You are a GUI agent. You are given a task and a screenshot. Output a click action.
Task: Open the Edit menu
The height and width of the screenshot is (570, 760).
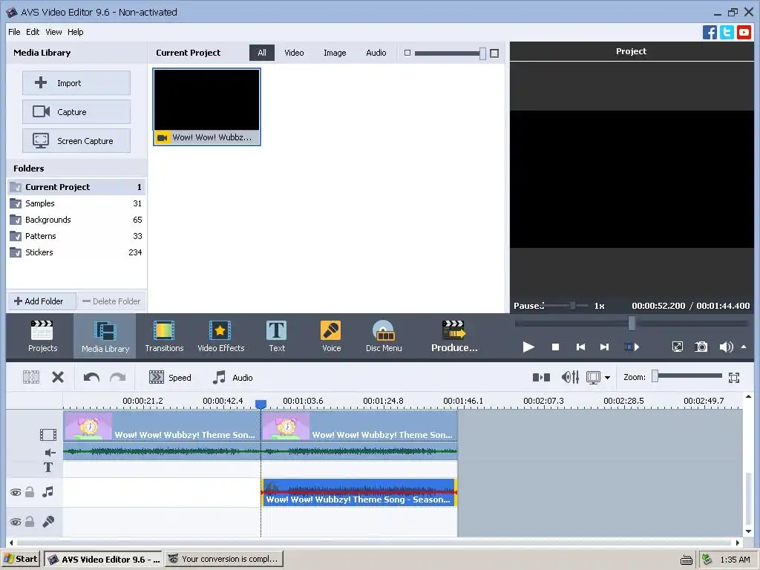[33, 32]
